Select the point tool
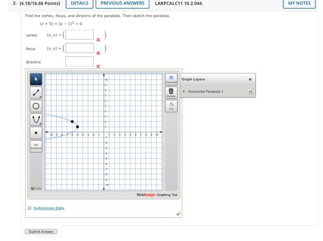 (36, 133)
